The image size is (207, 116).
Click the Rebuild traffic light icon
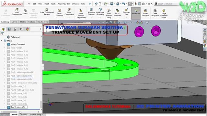[136, 4]
